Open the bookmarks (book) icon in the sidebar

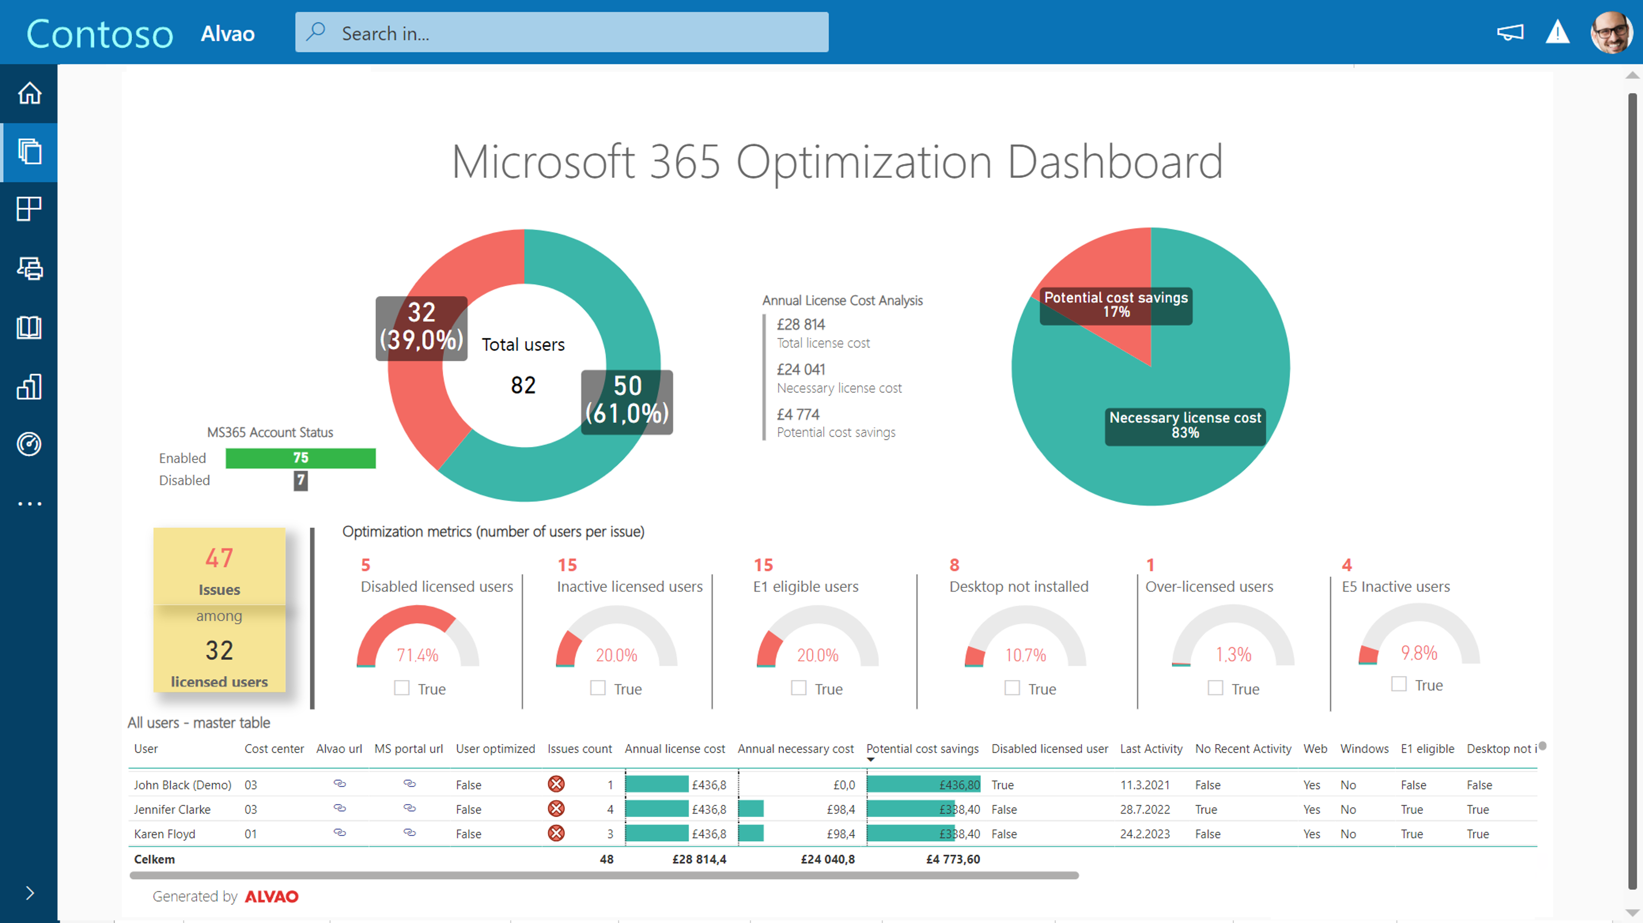pyautogui.click(x=29, y=327)
